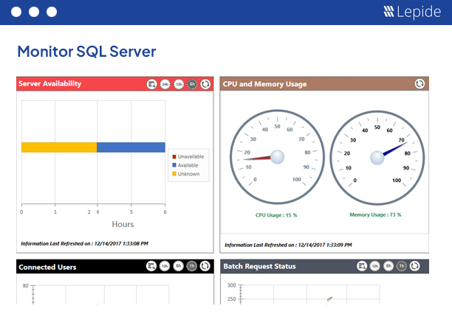Click the 300 axis value in Batch Request
Image resolution: width=452 pixels, height=317 pixels.
[x=231, y=285]
